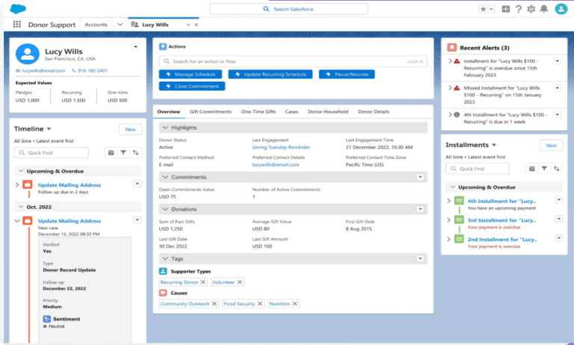Open the Favorites star icon

click(x=484, y=9)
